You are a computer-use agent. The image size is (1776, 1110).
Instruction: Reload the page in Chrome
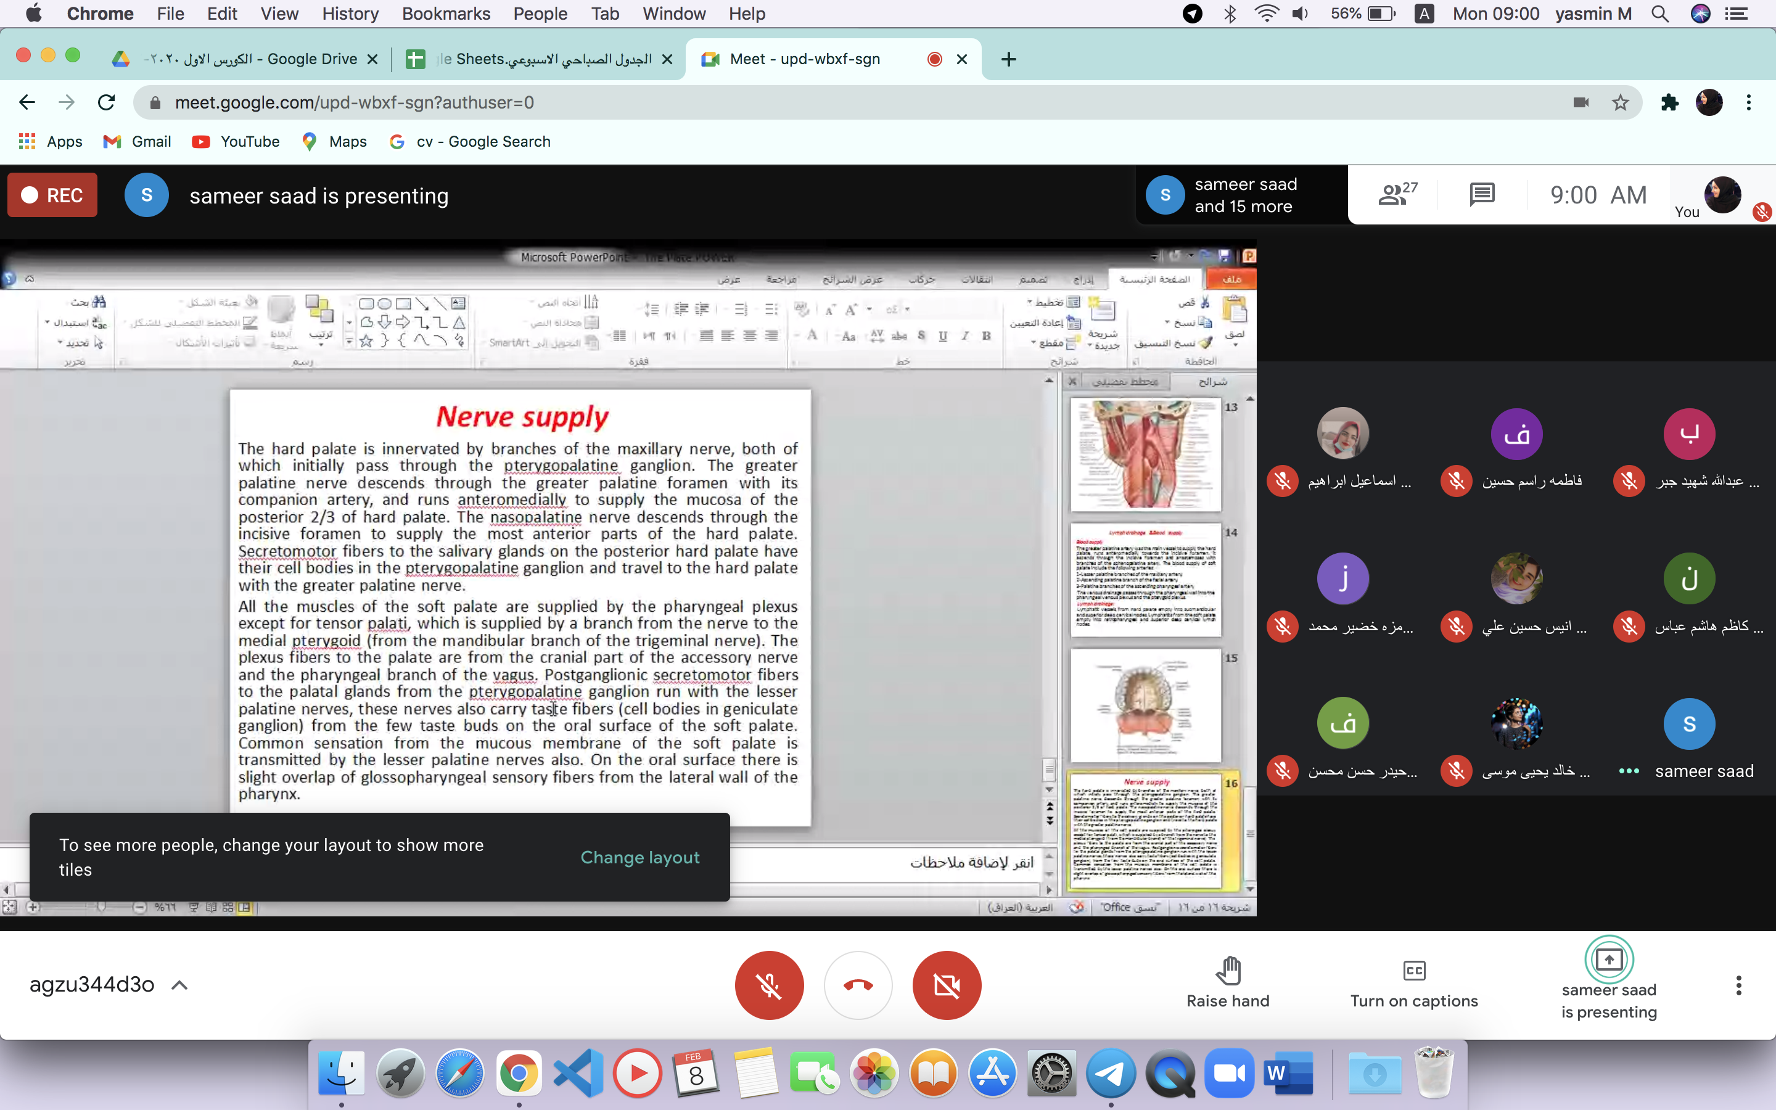(107, 103)
